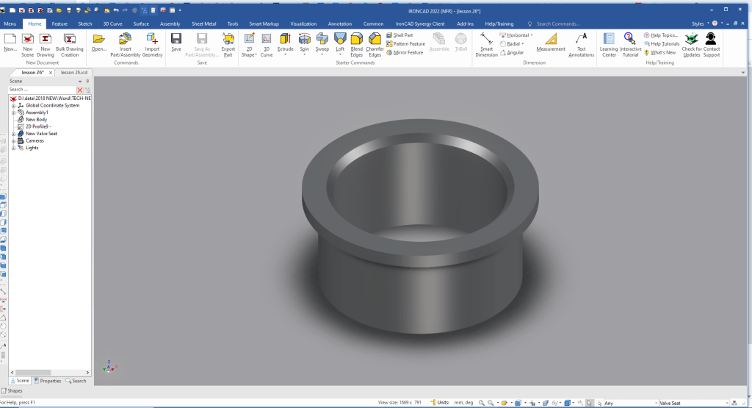Expand the Assembly1 tree node

(13, 112)
